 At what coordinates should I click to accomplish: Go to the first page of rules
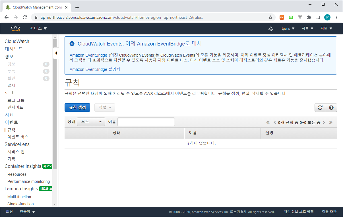click(268, 122)
